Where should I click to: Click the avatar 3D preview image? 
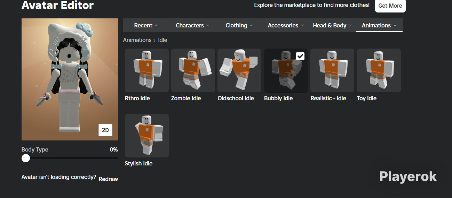70,79
